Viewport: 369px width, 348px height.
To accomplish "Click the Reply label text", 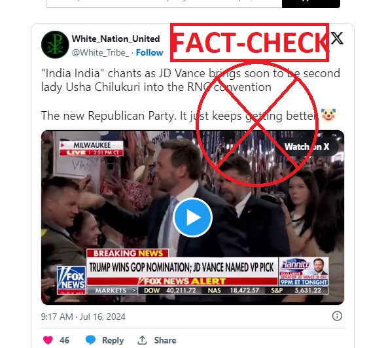I will 113,340.
